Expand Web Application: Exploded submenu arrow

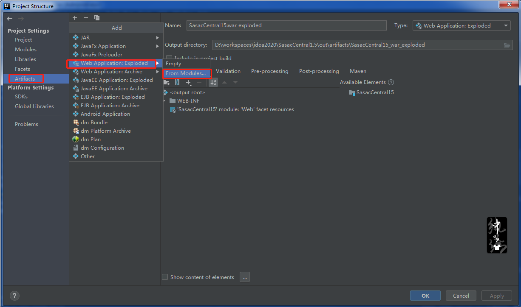pos(158,63)
